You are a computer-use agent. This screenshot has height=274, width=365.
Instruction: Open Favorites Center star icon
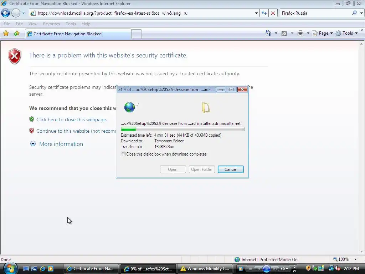(6, 34)
